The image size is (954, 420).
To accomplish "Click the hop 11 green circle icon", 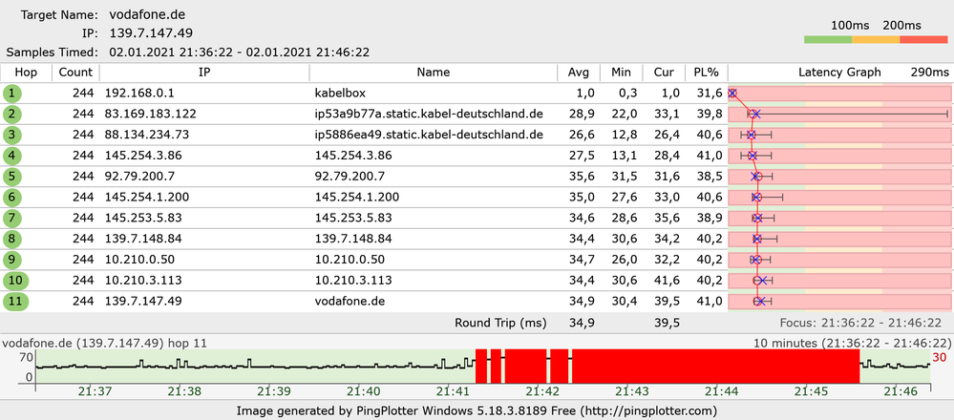I will coord(15,302).
